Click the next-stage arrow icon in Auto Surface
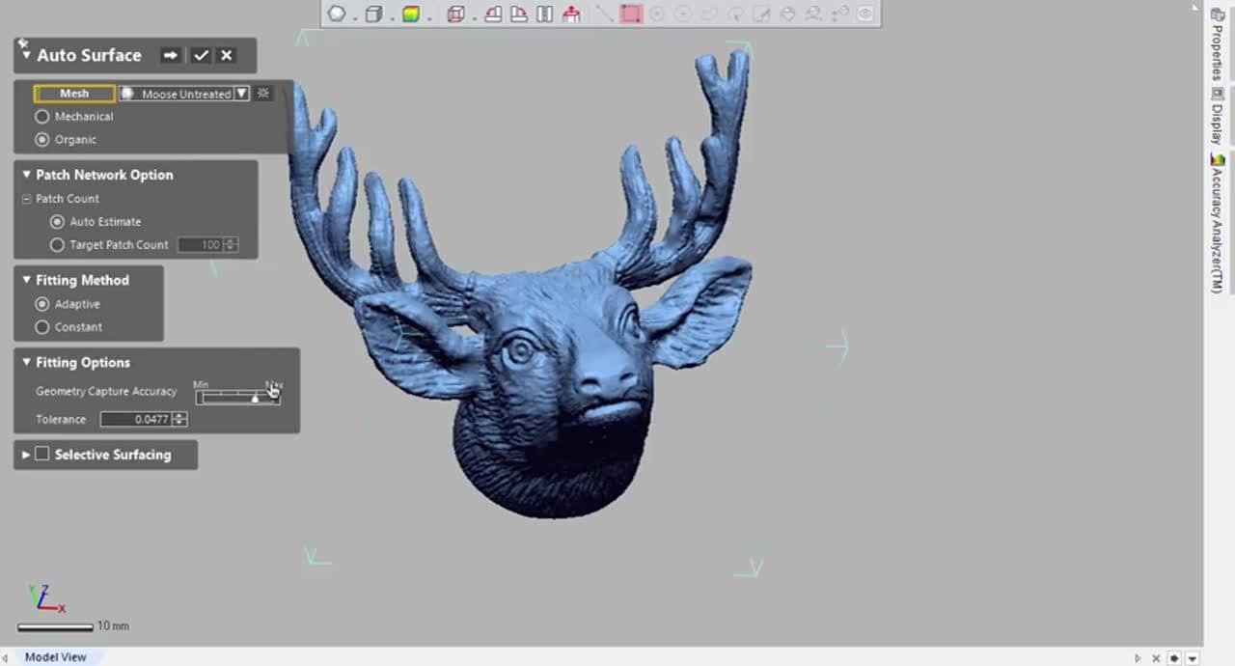This screenshot has width=1235, height=666. 171,56
